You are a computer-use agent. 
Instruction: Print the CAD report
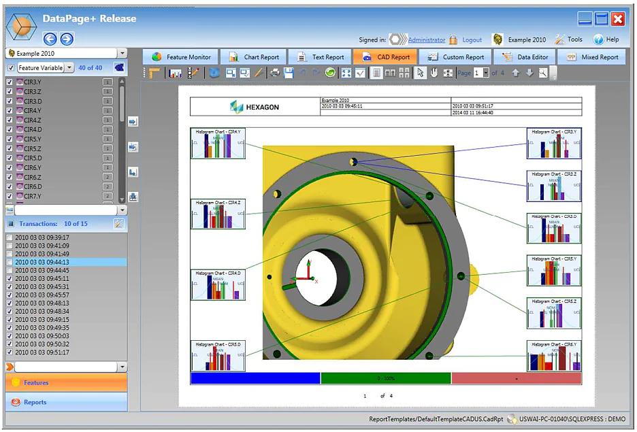click(x=275, y=73)
